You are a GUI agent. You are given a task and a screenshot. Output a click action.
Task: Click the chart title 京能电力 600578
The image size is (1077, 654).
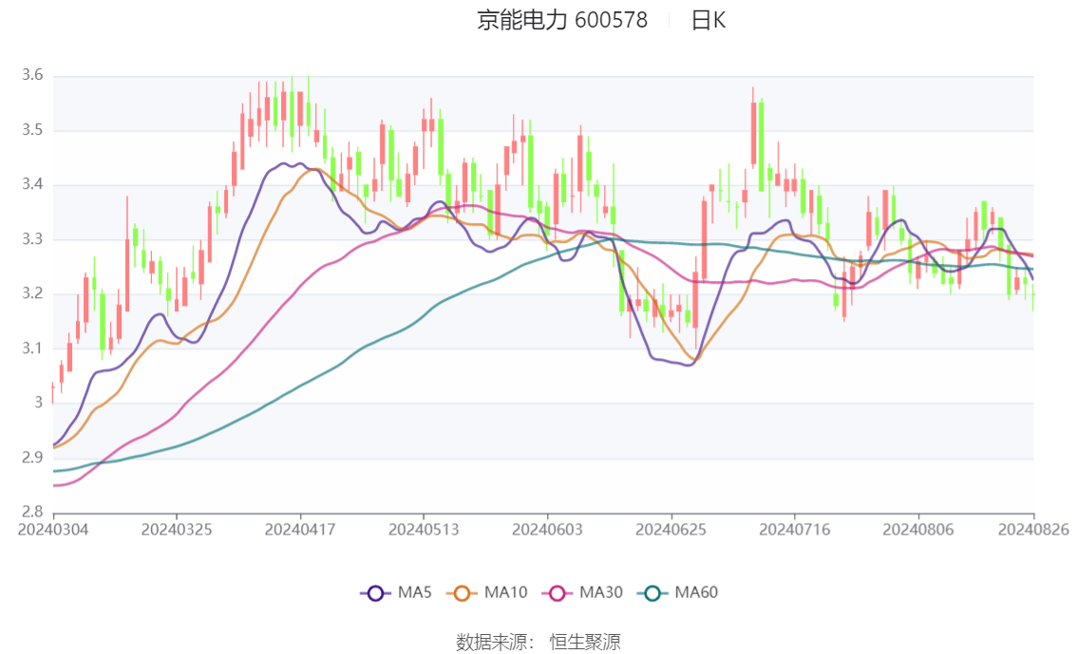tap(562, 20)
